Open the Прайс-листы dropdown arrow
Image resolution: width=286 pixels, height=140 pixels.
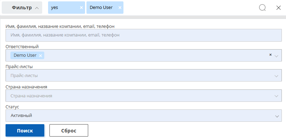(276, 76)
